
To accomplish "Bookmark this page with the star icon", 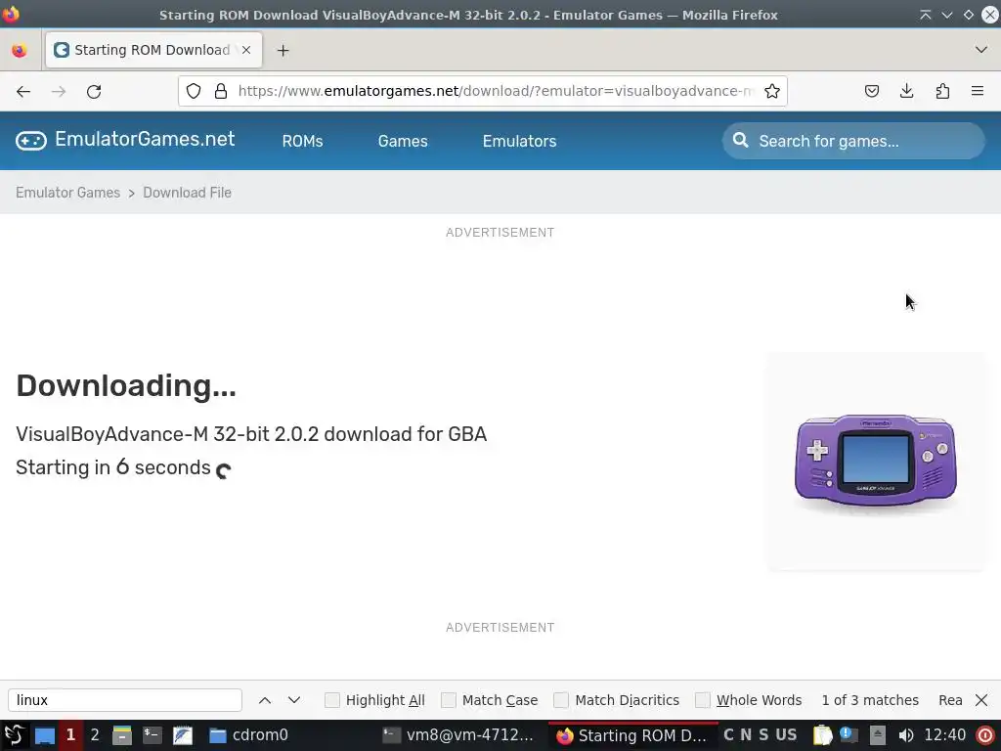I will coord(772,91).
